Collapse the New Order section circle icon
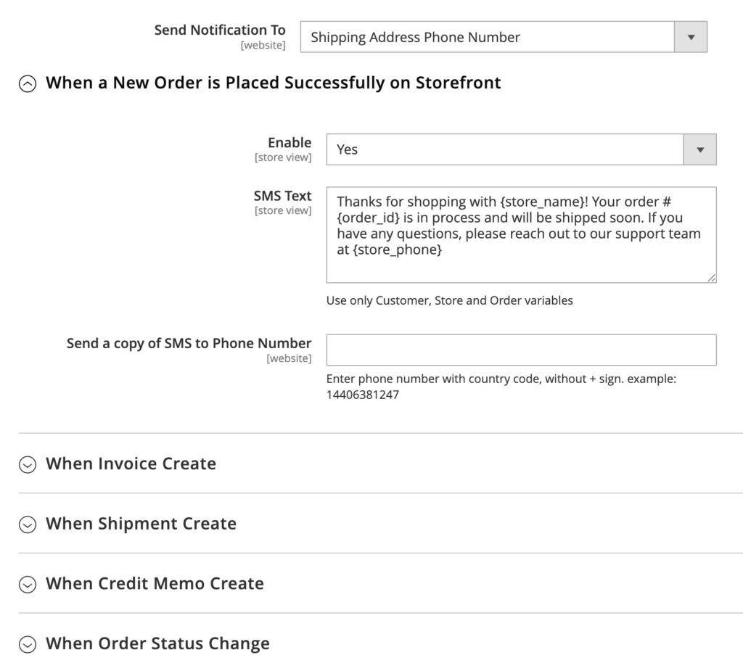The image size is (743, 671). click(x=28, y=83)
